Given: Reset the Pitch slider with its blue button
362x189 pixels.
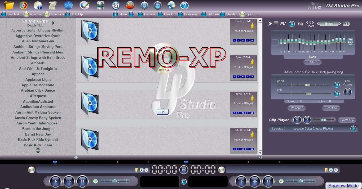Looking at the screenshot, I should tap(337, 94).
